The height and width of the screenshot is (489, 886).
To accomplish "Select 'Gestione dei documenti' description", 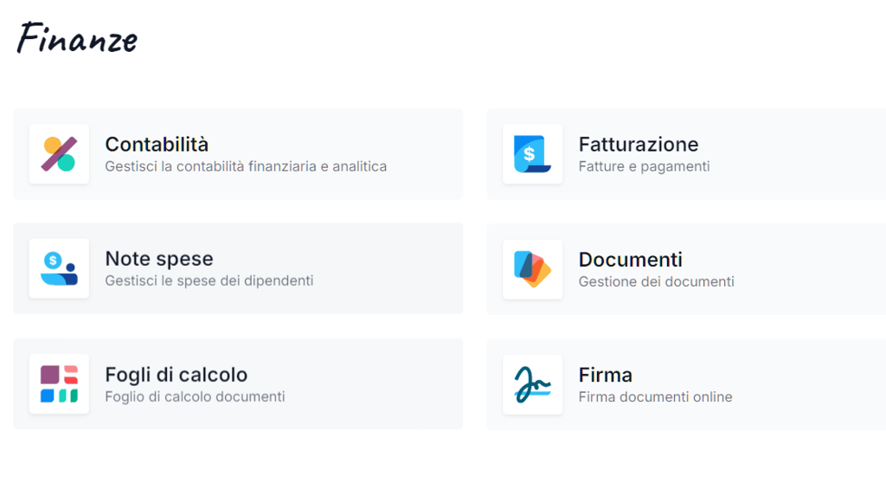I will (657, 281).
